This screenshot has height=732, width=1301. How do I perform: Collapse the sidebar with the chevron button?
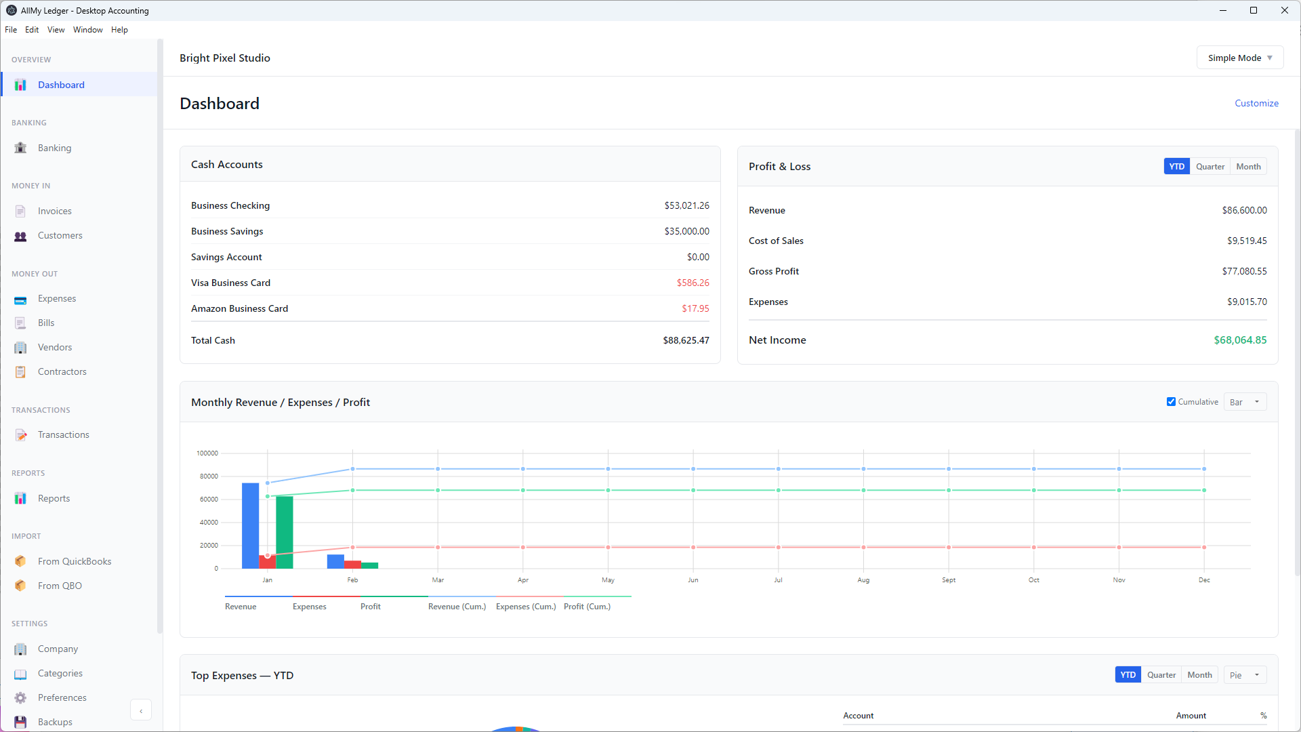point(141,710)
